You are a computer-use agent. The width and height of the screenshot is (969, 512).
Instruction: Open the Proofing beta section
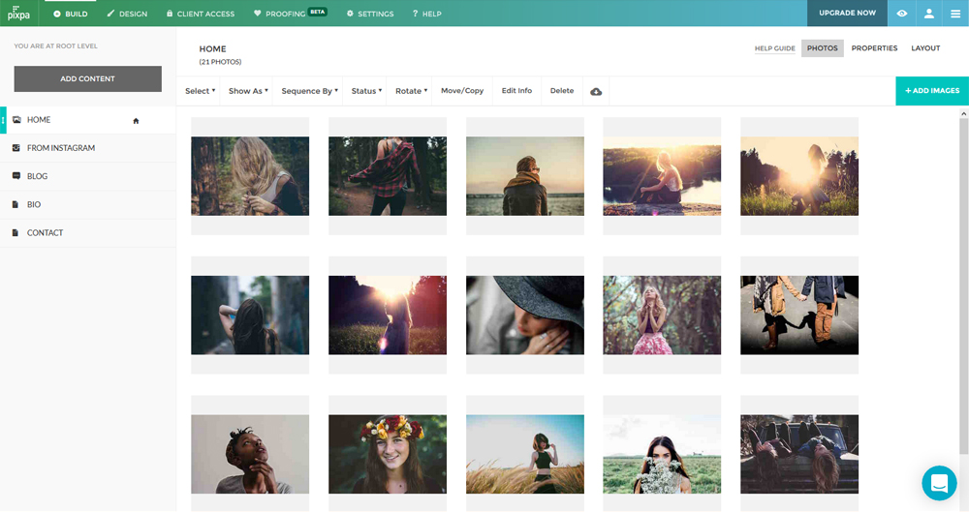click(290, 13)
